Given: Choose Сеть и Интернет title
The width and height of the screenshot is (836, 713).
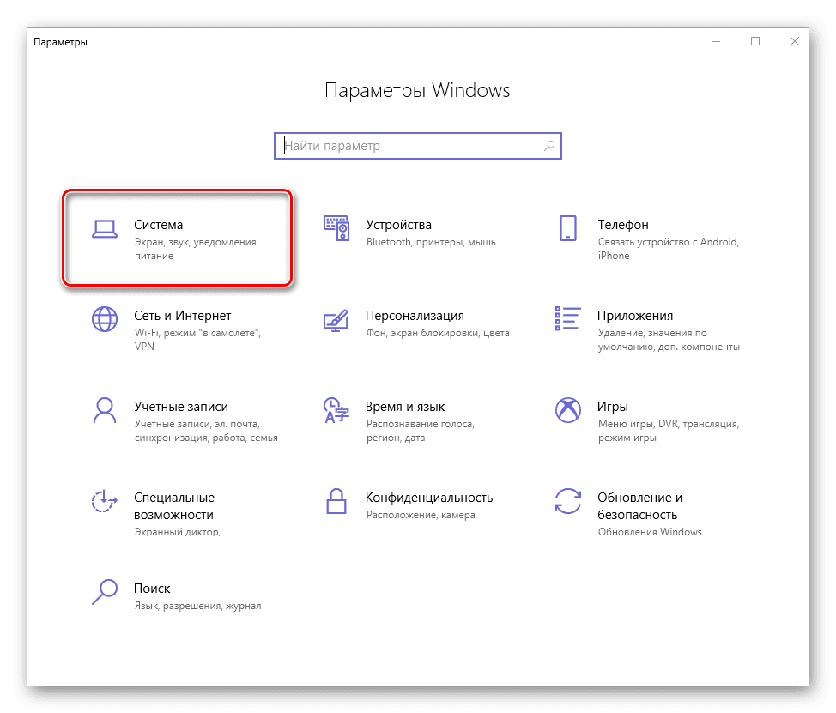Looking at the screenshot, I should pyautogui.click(x=182, y=316).
